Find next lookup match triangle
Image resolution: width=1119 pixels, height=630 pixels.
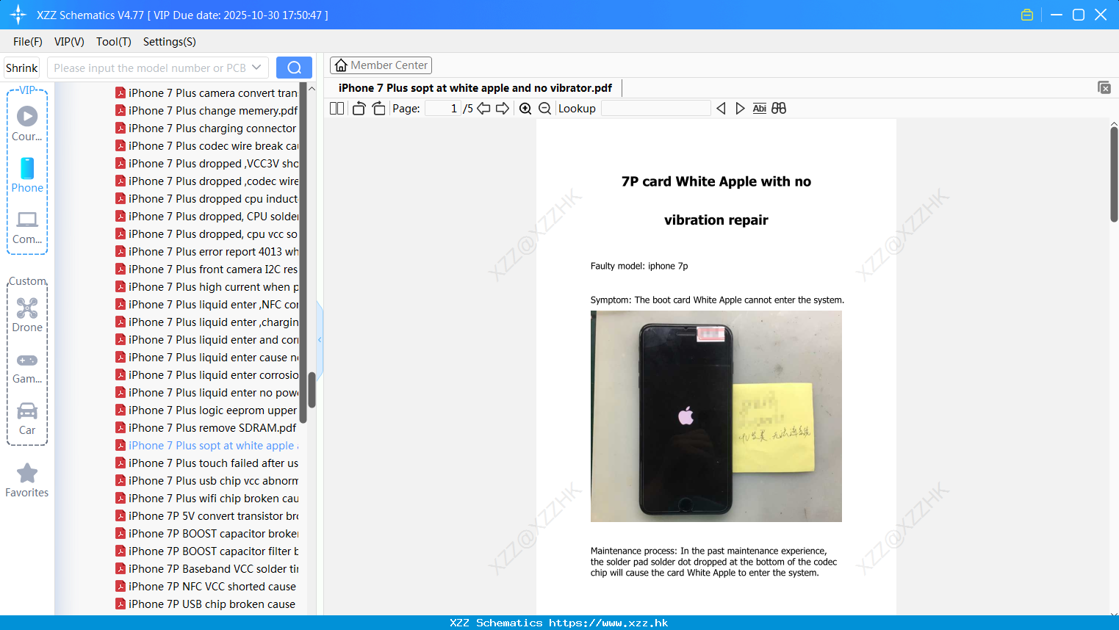pos(740,109)
